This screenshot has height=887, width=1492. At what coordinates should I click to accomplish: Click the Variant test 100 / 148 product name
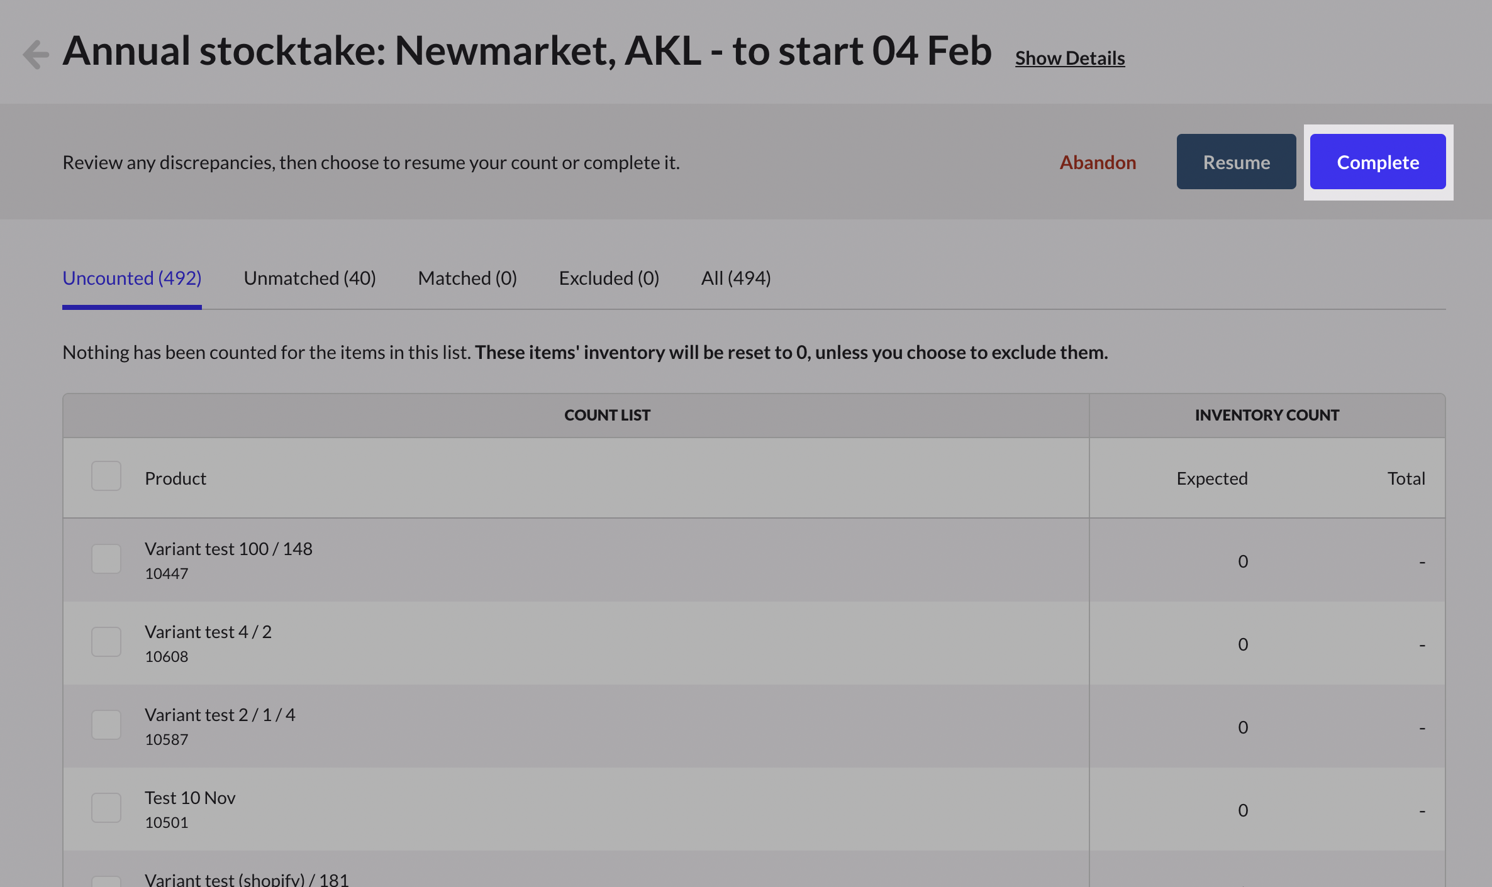(228, 549)
